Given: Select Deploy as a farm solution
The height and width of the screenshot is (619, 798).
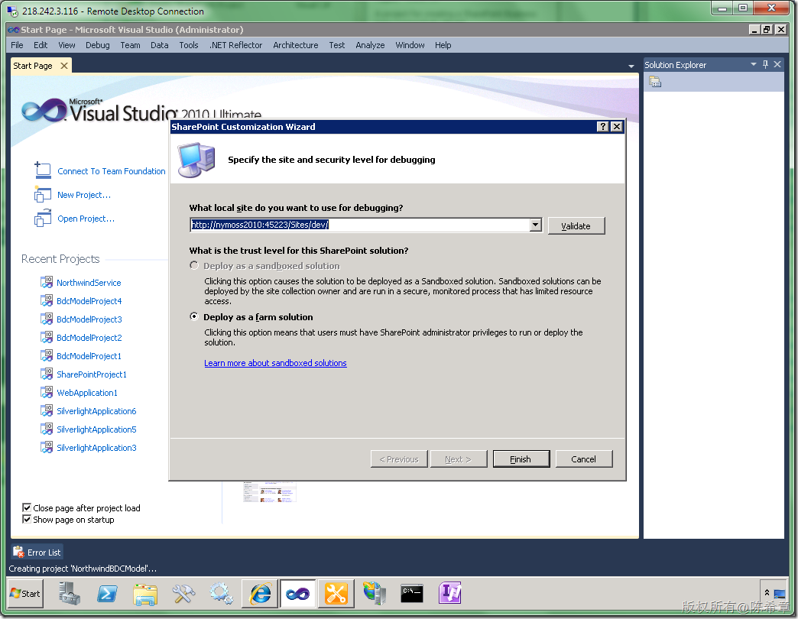Looking at the screenshot, I should [194, 316].
